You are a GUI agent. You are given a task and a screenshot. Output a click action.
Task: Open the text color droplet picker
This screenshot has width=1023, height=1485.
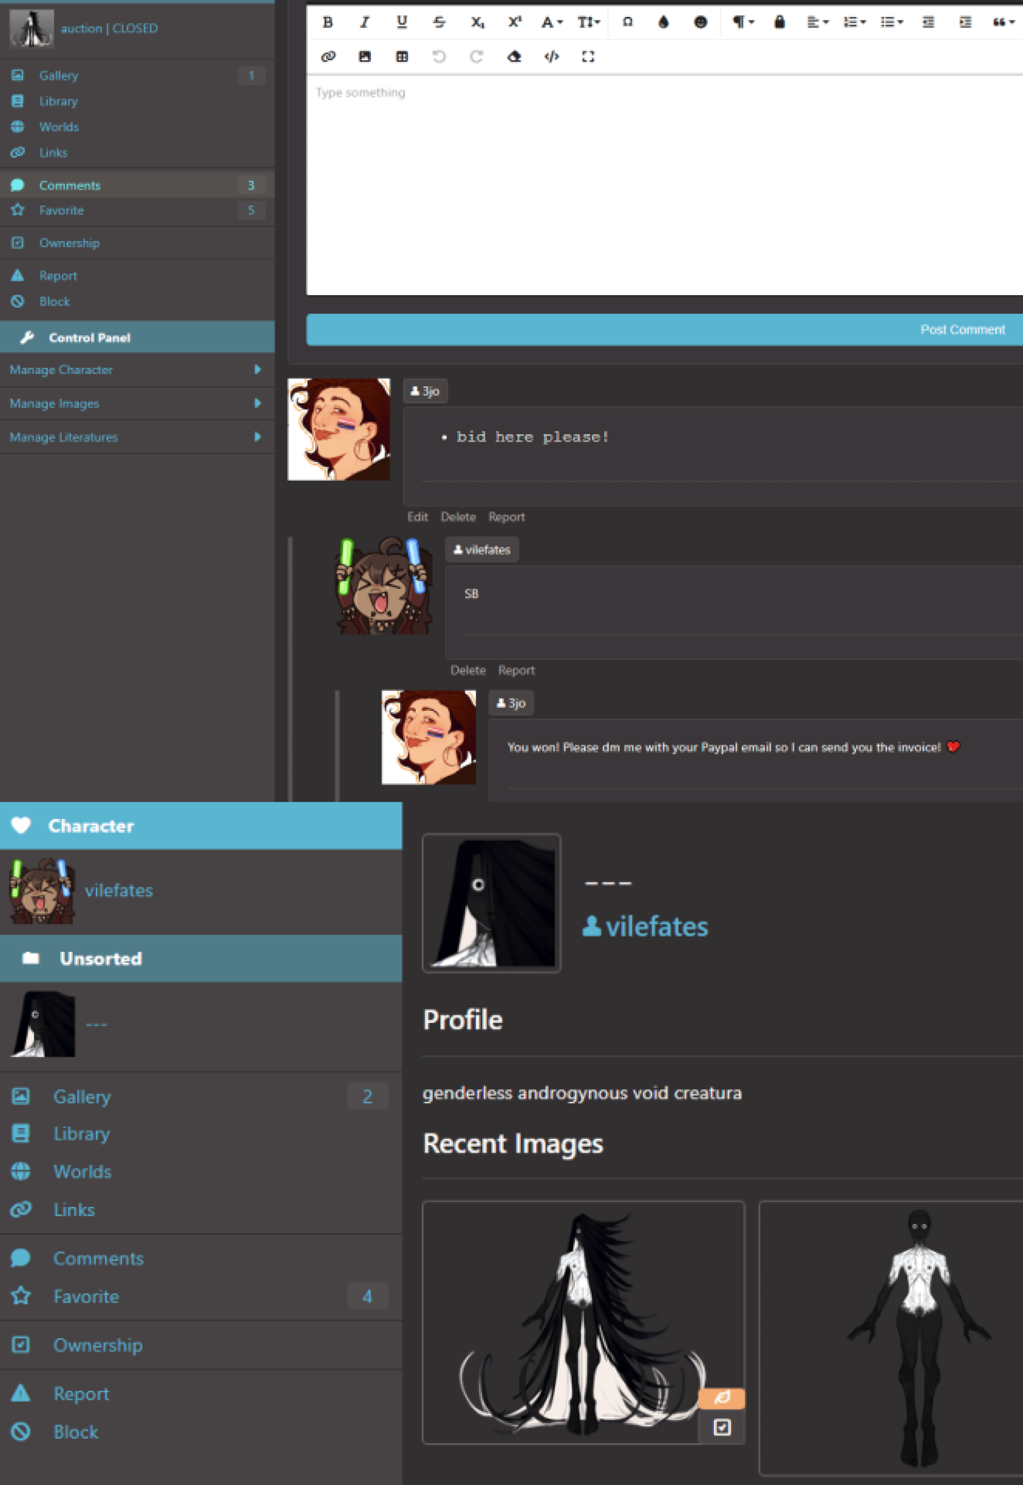point(663,22)
